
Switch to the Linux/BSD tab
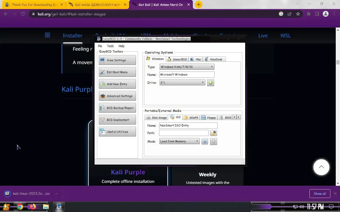click(x=177, y=59)
